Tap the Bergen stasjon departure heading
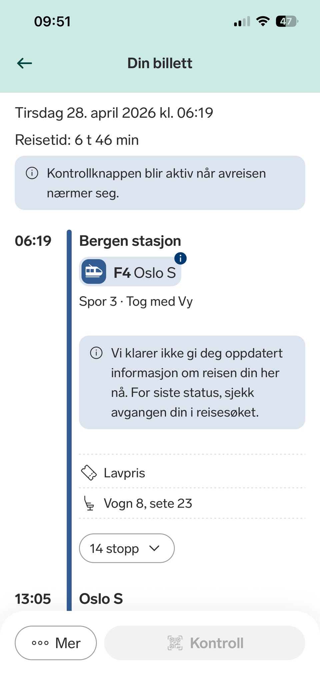 pos(130,241)
